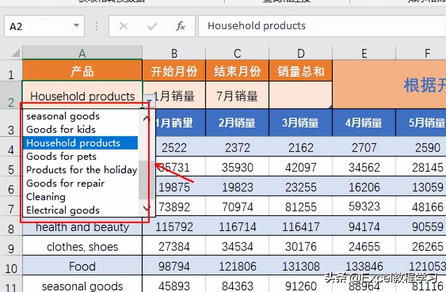
Task: Click the select-all corner triangle
Action: pyautogui.click(x=15, y=53)
